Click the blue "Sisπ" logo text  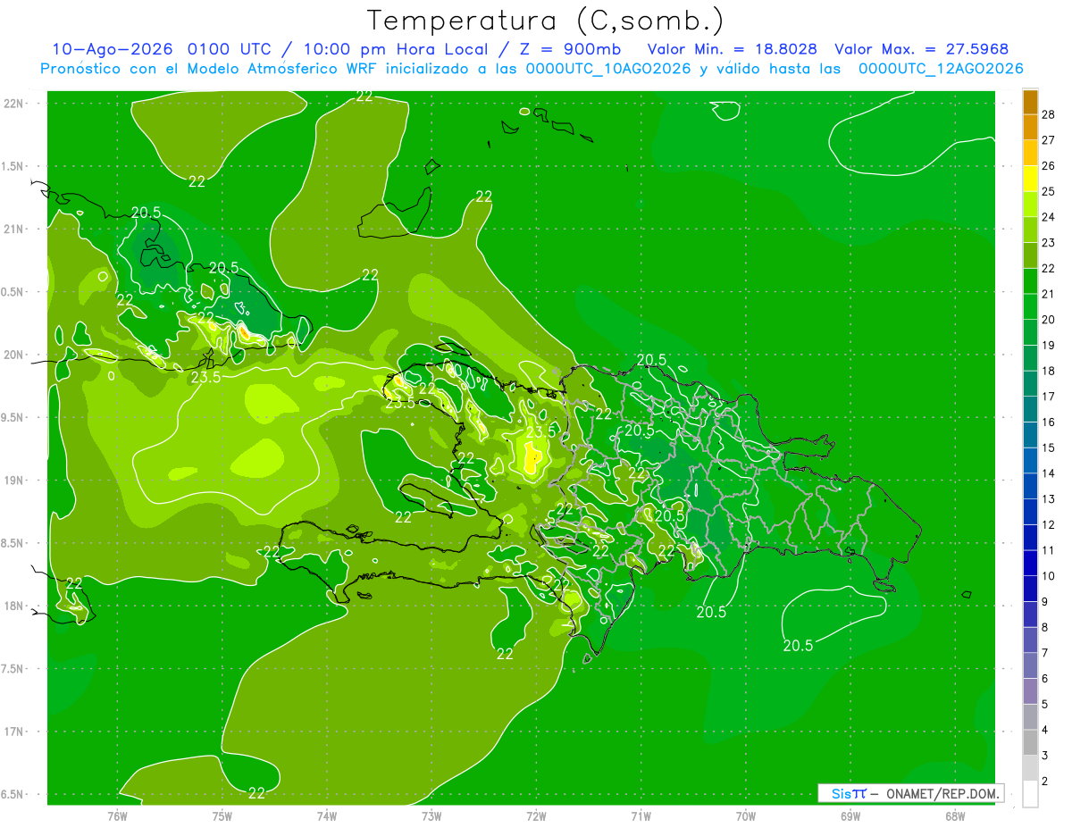click(848, 794)
